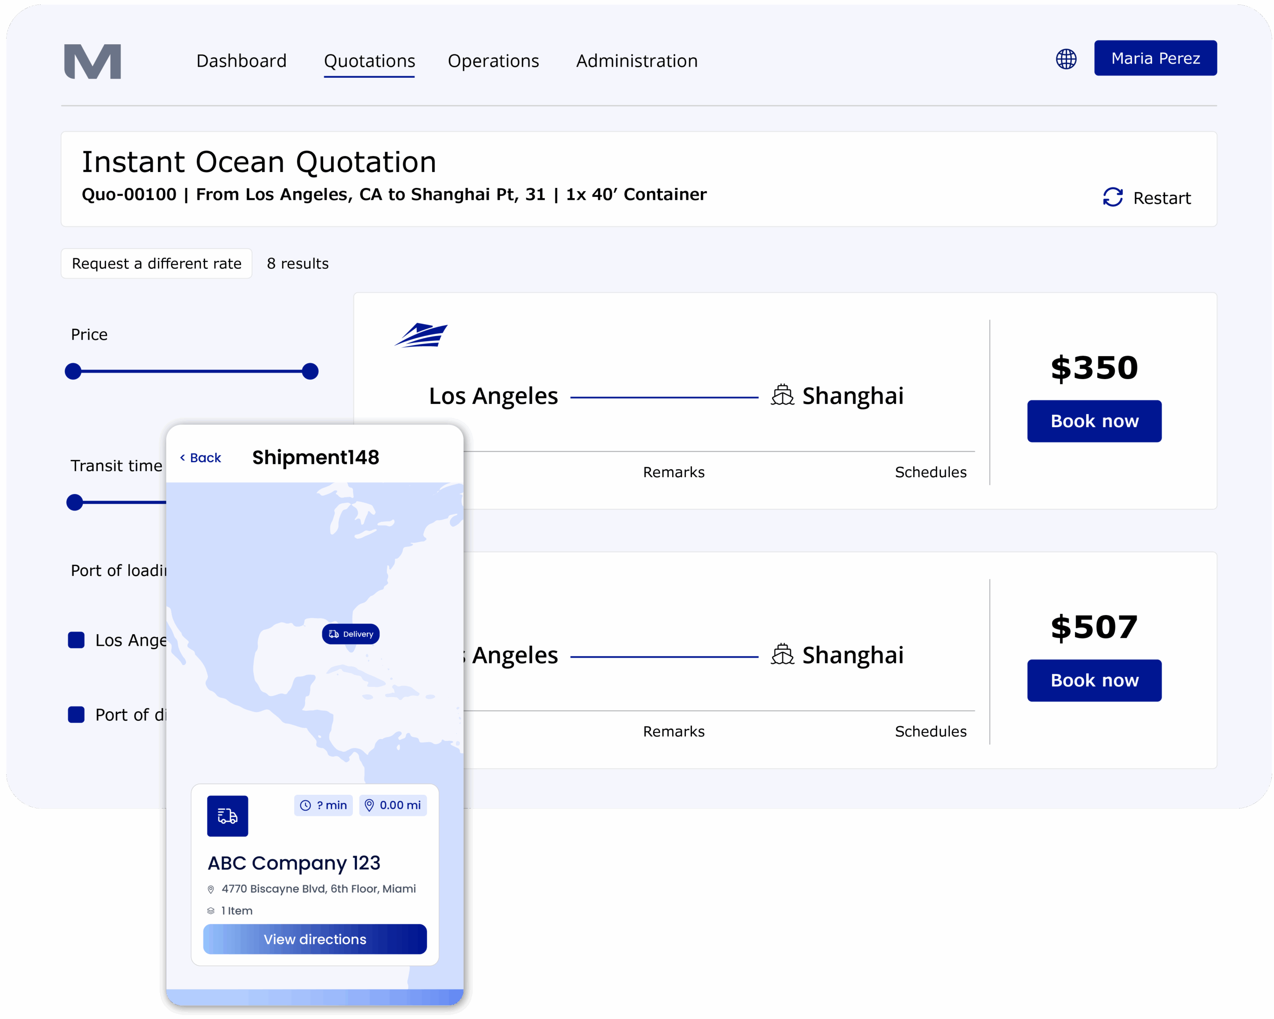Click the Restart refresh icon
Screen dimensions: 1274x1019
(1113, 197)
